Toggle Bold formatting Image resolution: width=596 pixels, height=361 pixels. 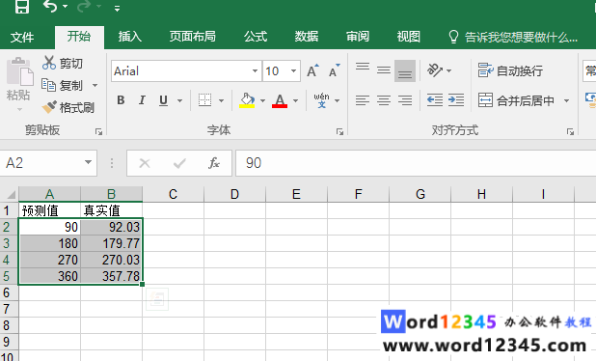(x=121, y=100)
